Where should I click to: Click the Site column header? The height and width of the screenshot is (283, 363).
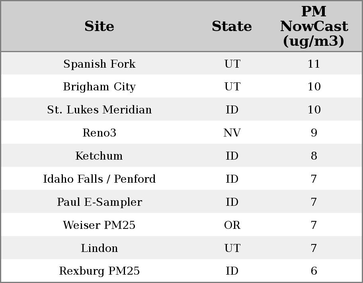(x=100, y=26)
